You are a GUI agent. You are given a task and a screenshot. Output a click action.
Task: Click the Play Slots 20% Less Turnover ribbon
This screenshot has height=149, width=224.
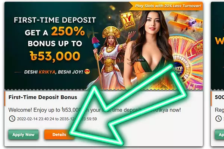tap(167, 6)
